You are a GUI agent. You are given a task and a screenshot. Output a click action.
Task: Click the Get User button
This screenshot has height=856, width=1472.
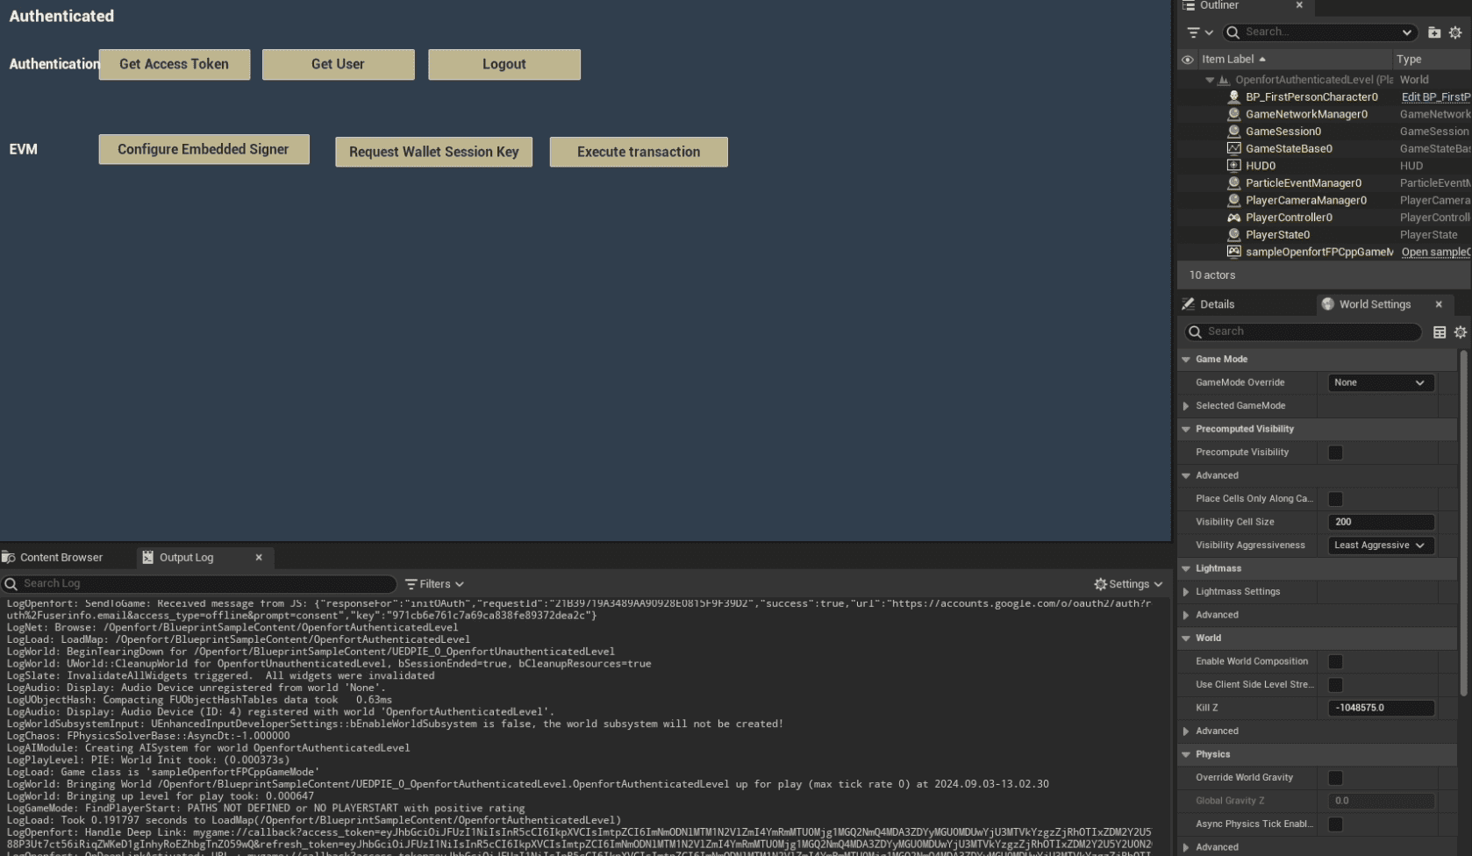pos(338,64)
